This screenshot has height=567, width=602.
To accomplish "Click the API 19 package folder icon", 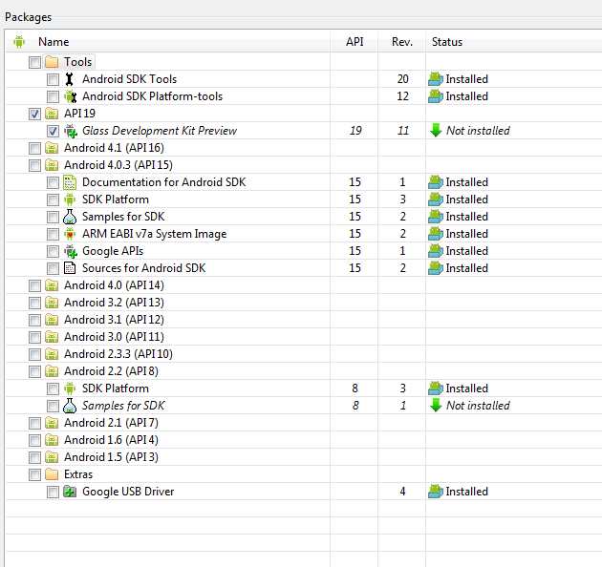I will pos(52,114).
